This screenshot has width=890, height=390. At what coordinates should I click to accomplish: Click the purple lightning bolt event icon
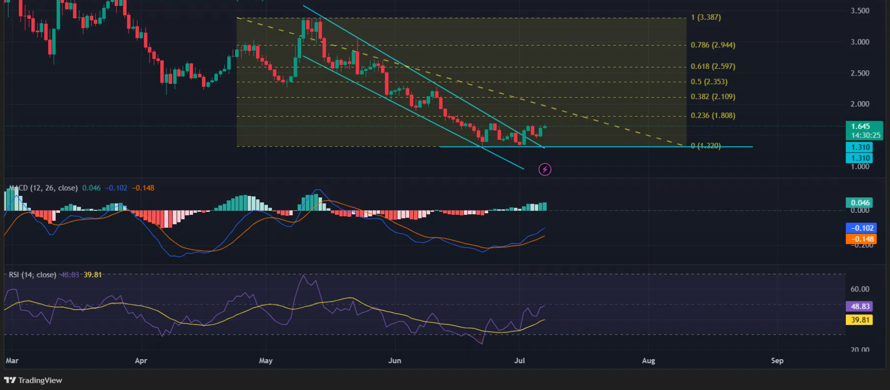545,169
